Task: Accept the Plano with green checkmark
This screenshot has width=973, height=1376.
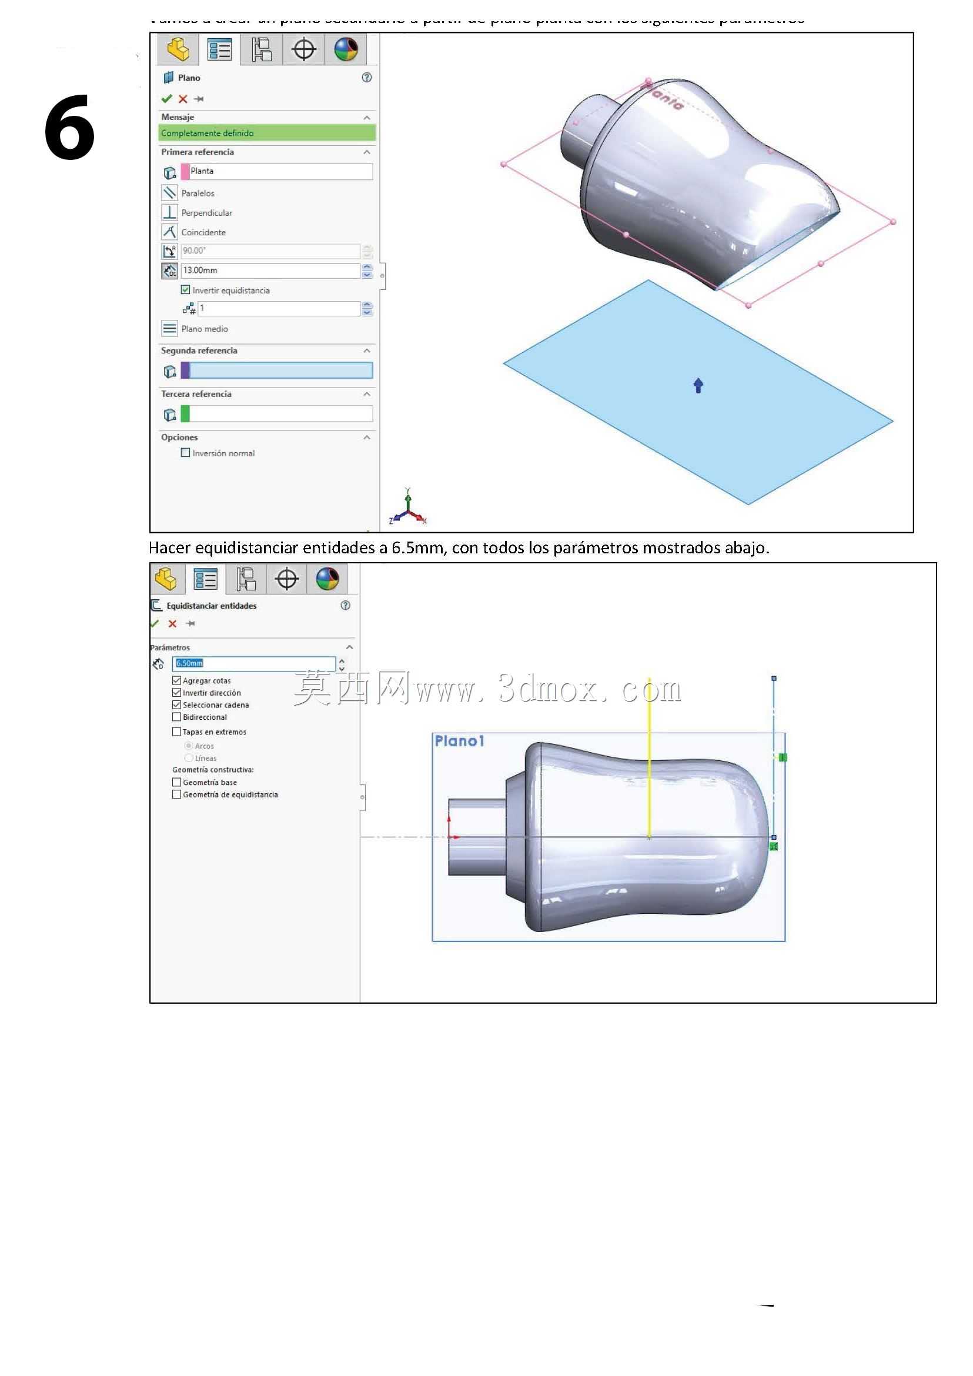Action: pyautogui.click(x=166, y=99)
